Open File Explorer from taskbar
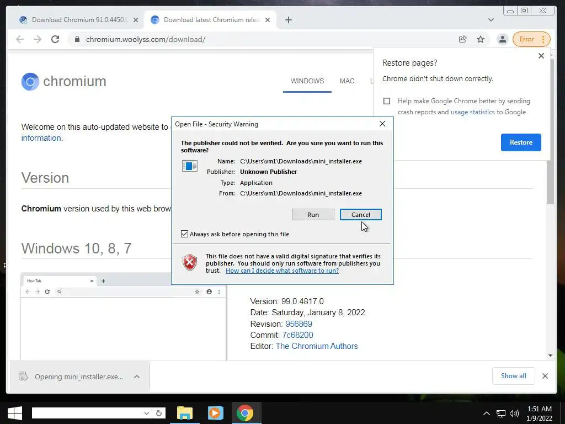The image size is (565, 424). [185, 413]
